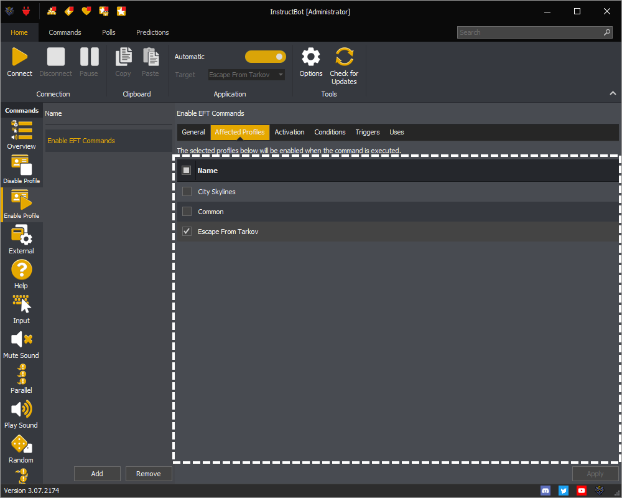Click the Paste clipboard icon
Image resolution: width=622 pixels, height=498 pixels.
coord(151,57)
